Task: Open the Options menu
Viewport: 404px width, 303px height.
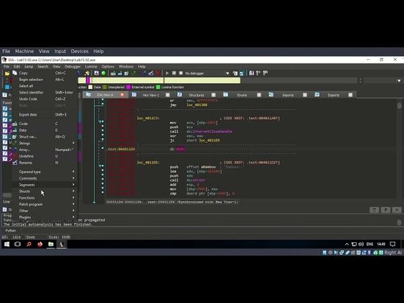Action: click(108, 67)
